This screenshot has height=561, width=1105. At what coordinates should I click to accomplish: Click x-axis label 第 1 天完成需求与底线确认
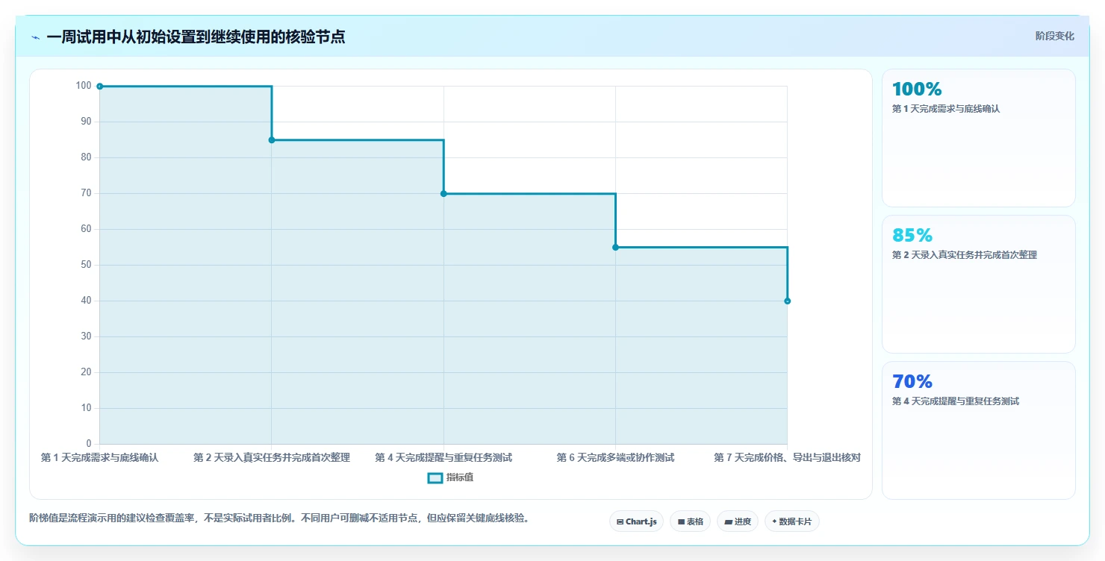coord(99,457)
